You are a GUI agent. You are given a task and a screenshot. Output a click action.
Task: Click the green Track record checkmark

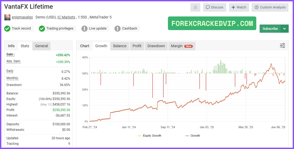click(x=7, y=28)
